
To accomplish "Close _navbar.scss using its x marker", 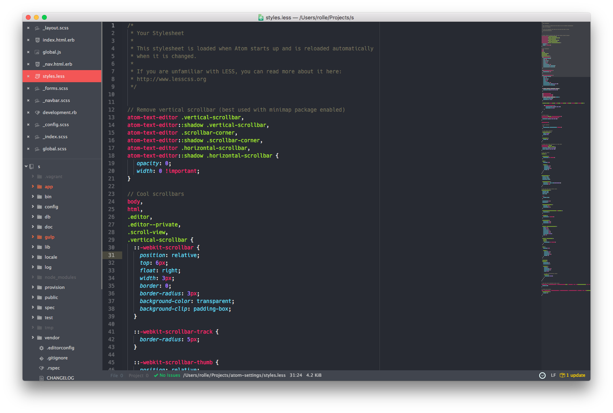I will [x=28, y=100].
